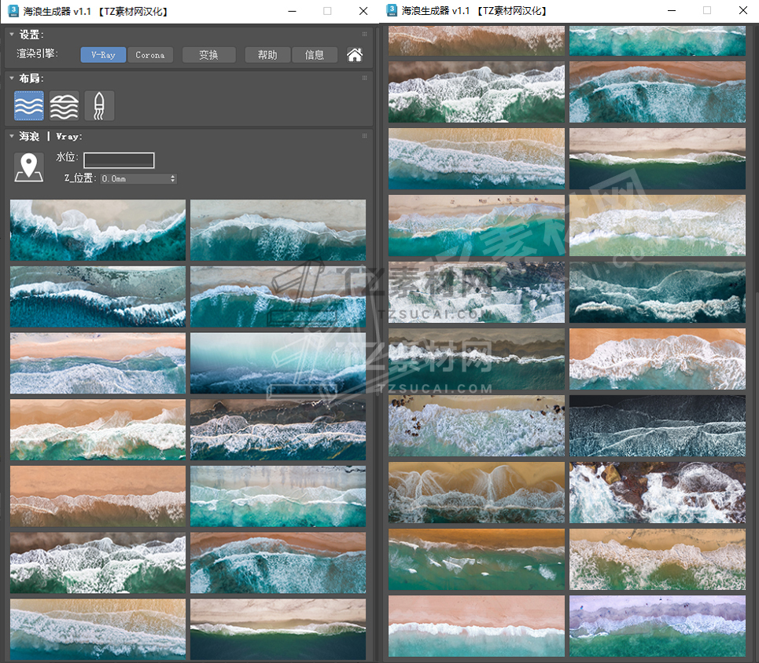Viewport: 759px width, 663px height.
Task: Click the 3ds Max app icon in right title bar
Action: (391, 11)
